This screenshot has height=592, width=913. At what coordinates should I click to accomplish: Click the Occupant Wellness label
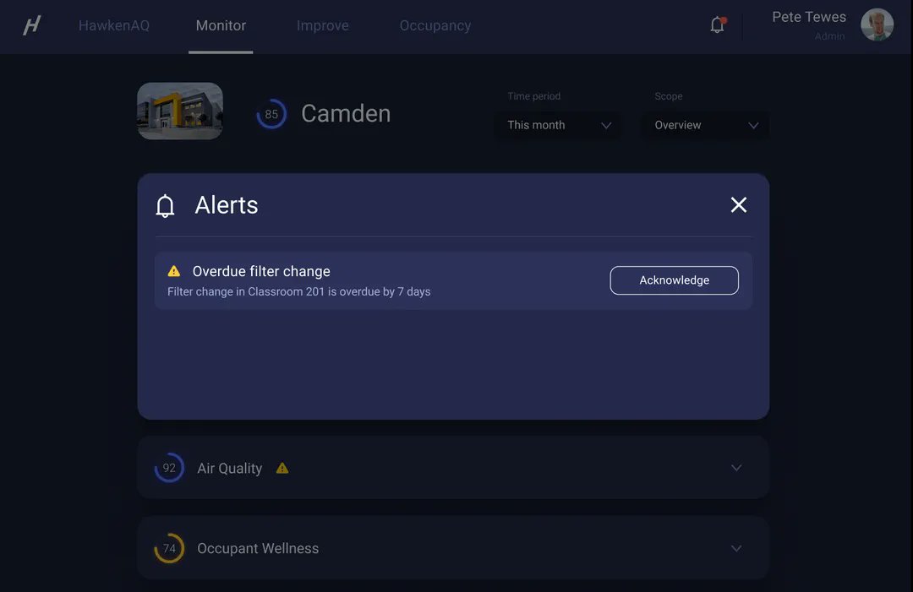click(258, 548)
